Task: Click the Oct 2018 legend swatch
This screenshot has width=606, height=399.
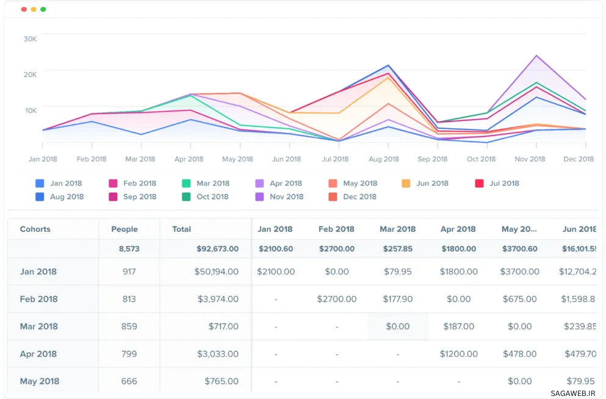Action: pos(187,196)
